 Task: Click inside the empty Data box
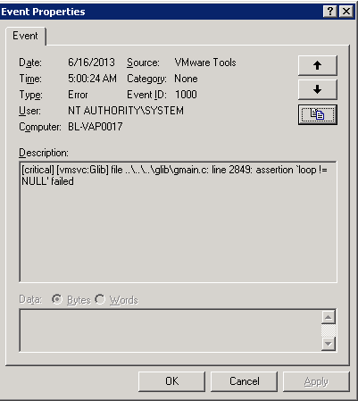pyautogui.click(x=171, y=330)
